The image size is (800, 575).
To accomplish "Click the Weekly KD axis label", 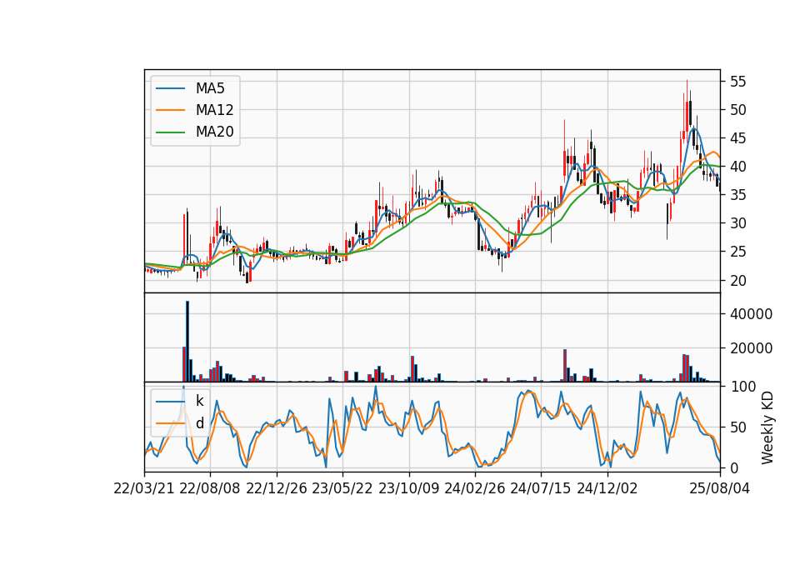I will pos(767,427).
